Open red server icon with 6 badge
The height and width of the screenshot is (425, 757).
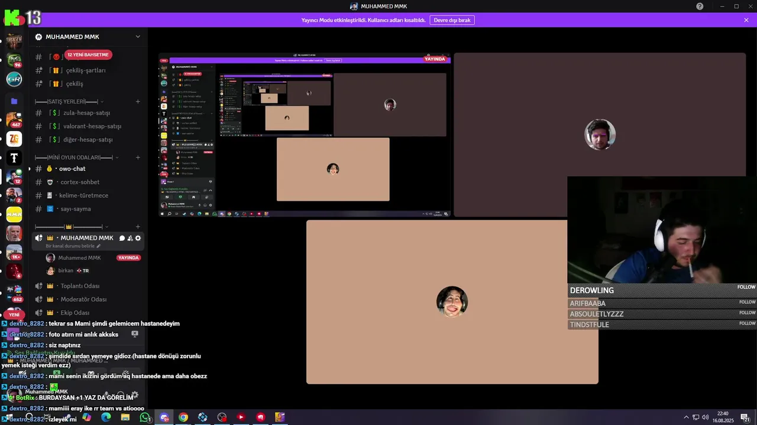(x=14, y=271)
